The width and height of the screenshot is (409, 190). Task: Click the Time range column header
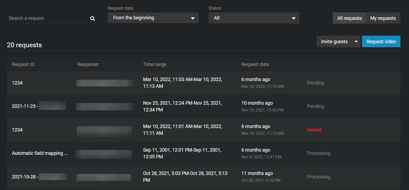155,64
